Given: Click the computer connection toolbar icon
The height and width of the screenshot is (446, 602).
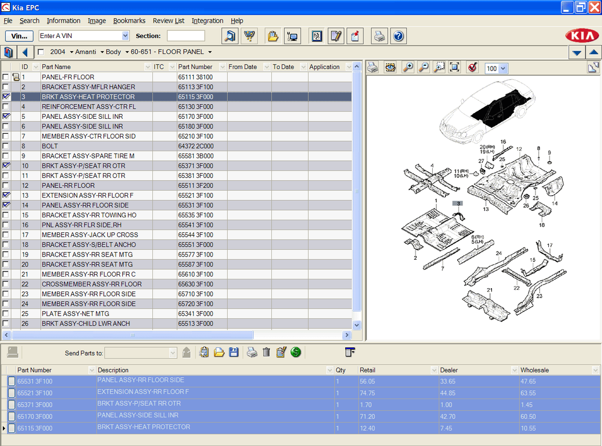Looking at the screenshot, I should [x=292, y=36].
